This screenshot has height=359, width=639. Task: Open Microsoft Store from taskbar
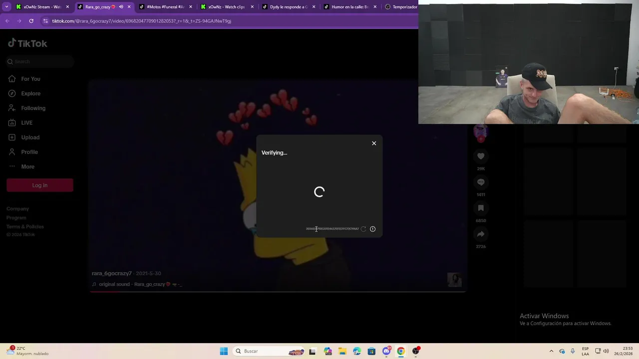[x=371, y=351]
